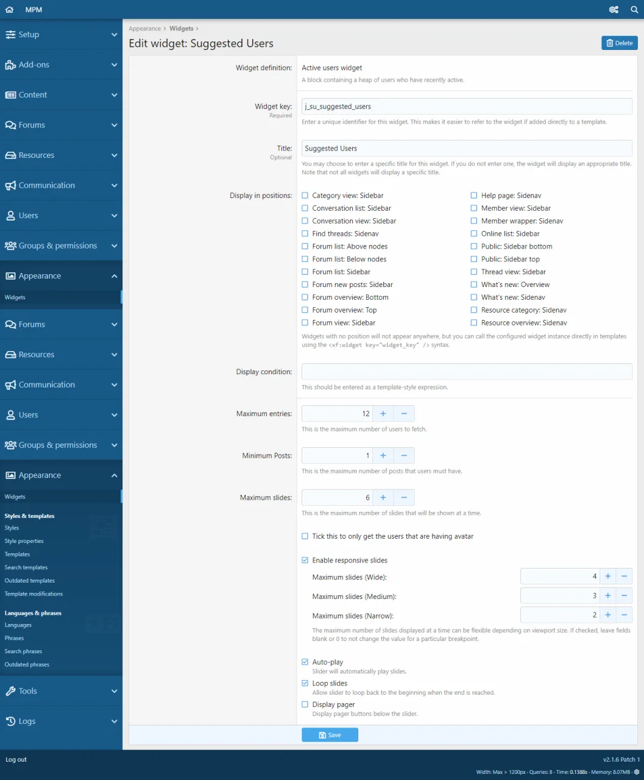Increase Maximum slides with the plus icon
644x780 pixels.
click(x=383, y=498)
